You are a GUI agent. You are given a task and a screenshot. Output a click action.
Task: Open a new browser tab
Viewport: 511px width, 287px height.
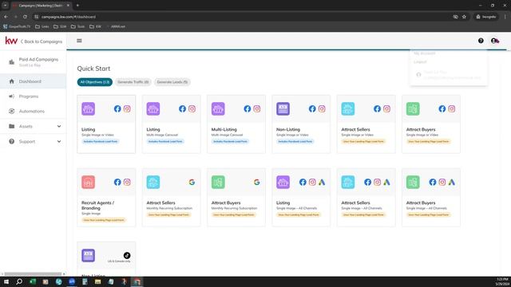point(77,6)
